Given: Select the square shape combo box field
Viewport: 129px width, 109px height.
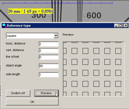Looking at the screenshot, I should [32, 36].
